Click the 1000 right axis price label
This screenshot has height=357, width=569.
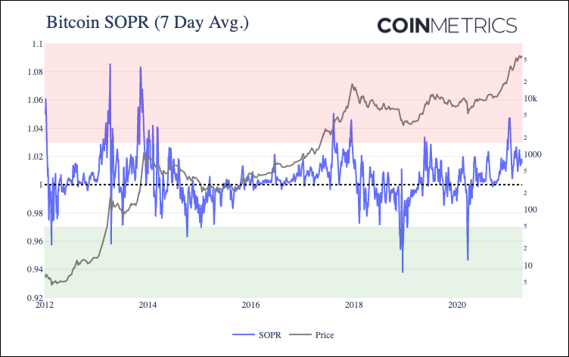pos(533,154)
